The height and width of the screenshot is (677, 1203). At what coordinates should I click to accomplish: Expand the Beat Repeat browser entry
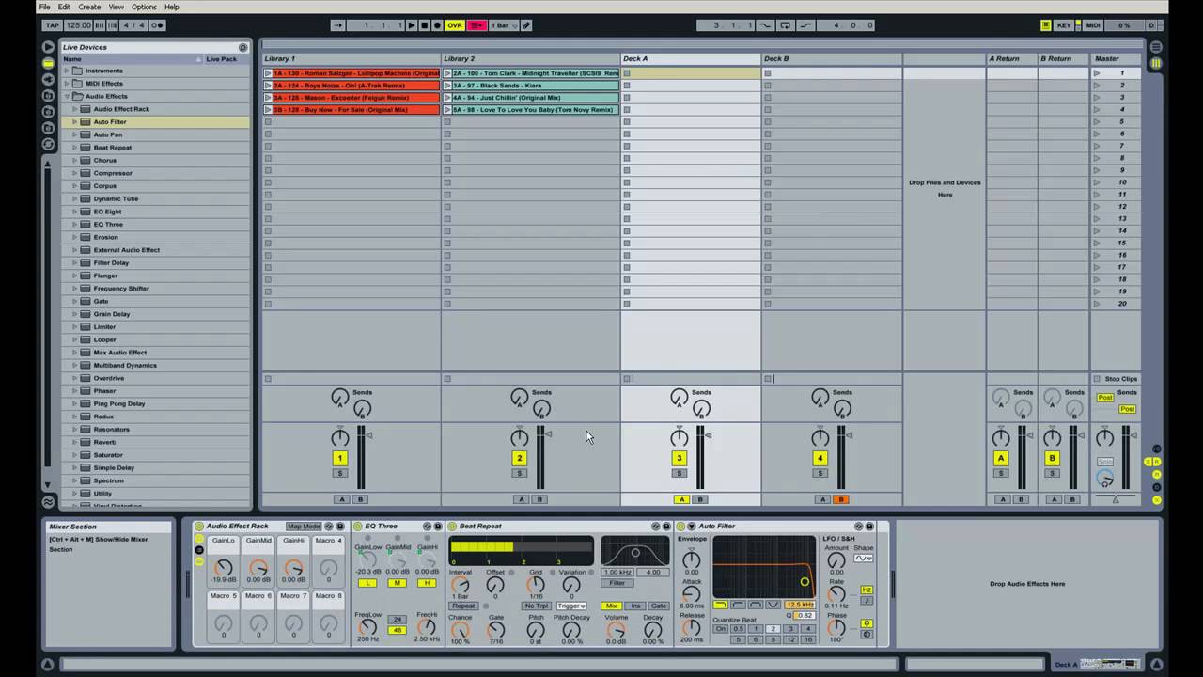75,148
